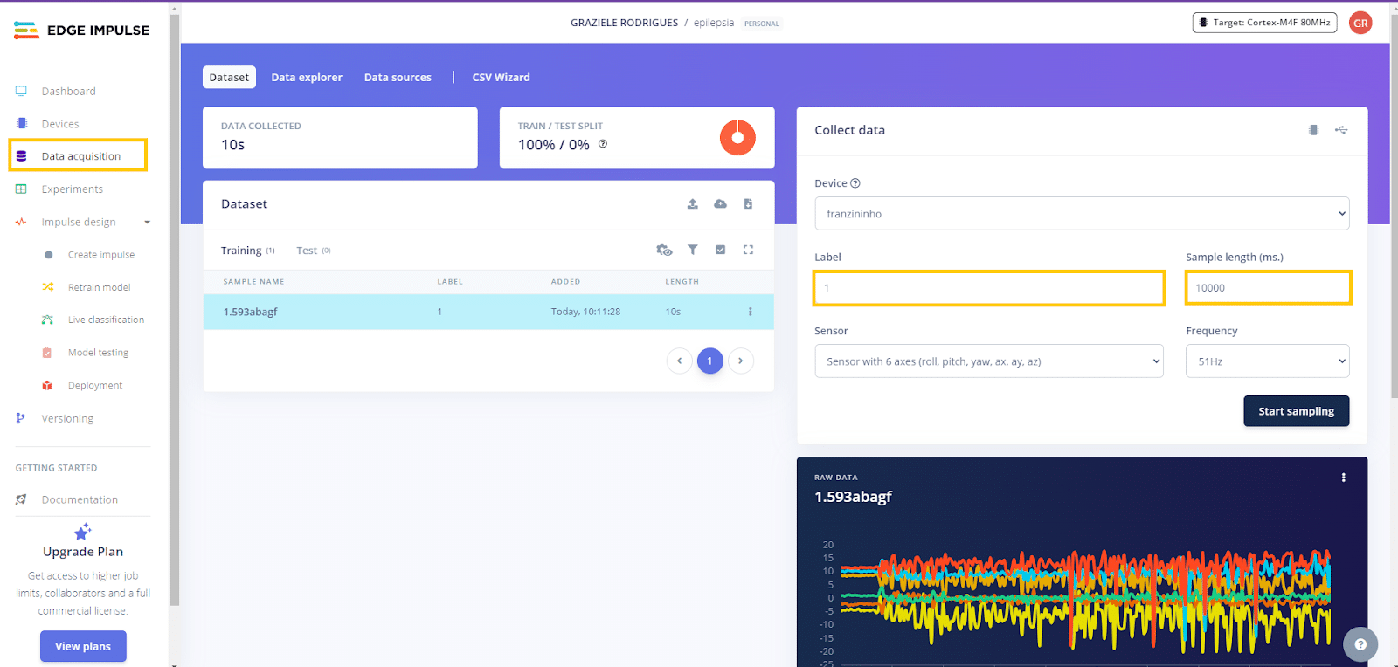Screen dimensions: 1398x667
Task: Click the Sample length input field
Action: coord(1268,288)
